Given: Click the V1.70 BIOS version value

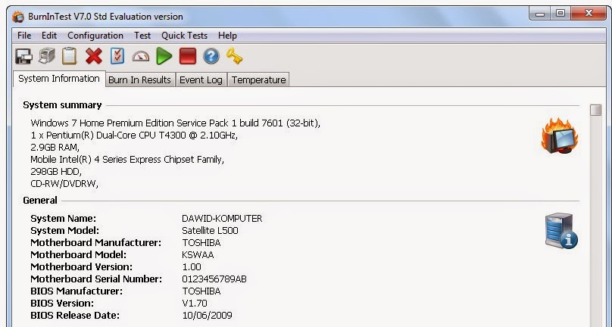Looking at the screenshot, I should (195, 304).
